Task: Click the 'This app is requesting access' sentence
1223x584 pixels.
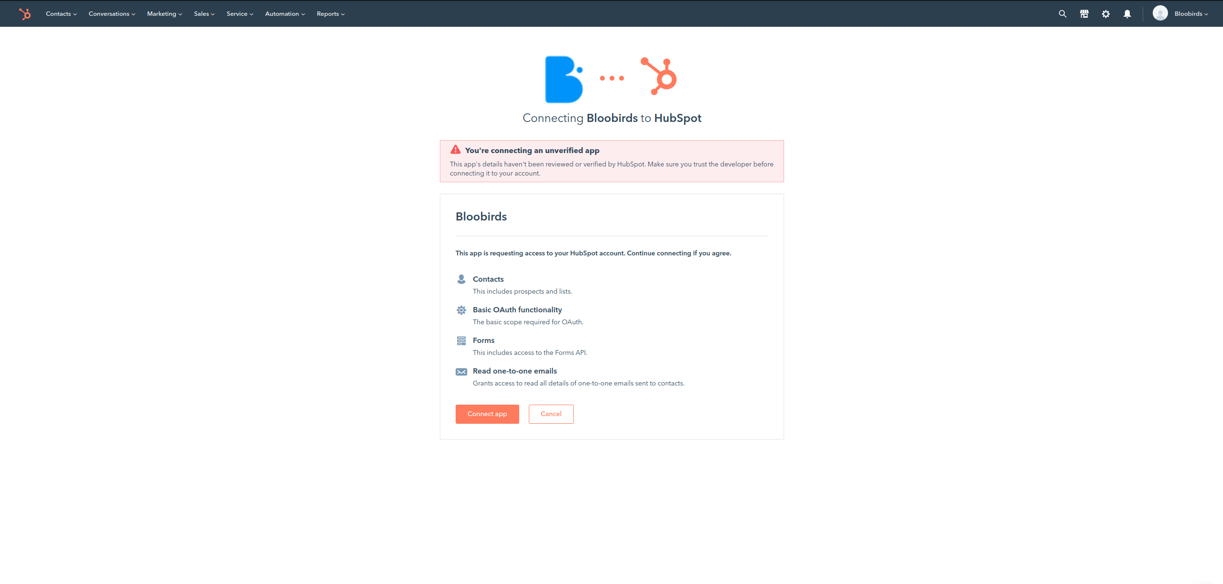Action: tap(593, 253)
